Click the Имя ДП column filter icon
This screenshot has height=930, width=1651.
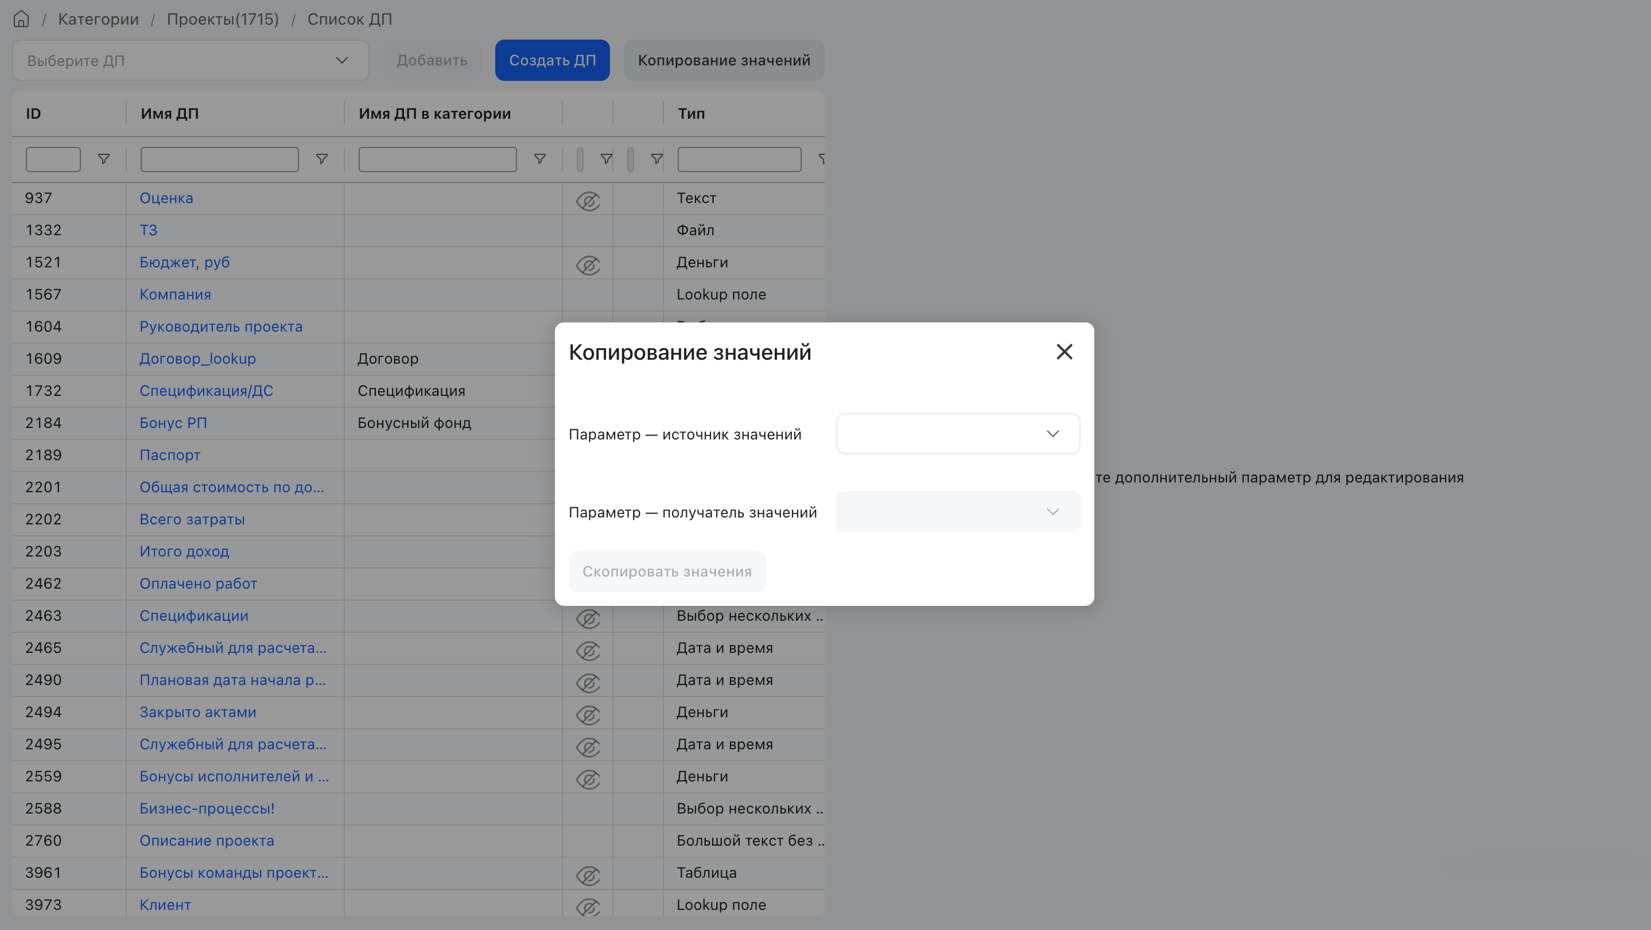(x=322, y=158)
